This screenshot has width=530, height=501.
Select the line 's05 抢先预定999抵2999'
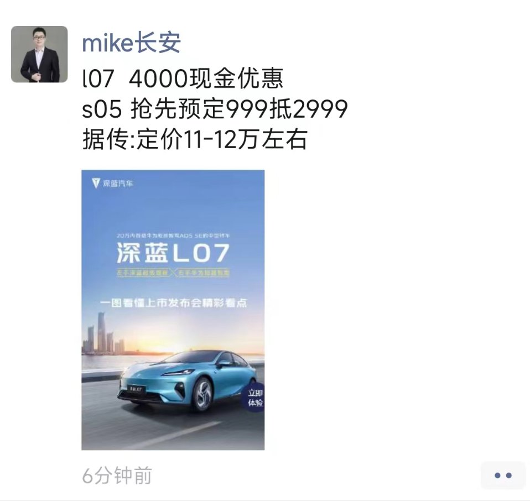pyautogui.click(x=215, y=109)
